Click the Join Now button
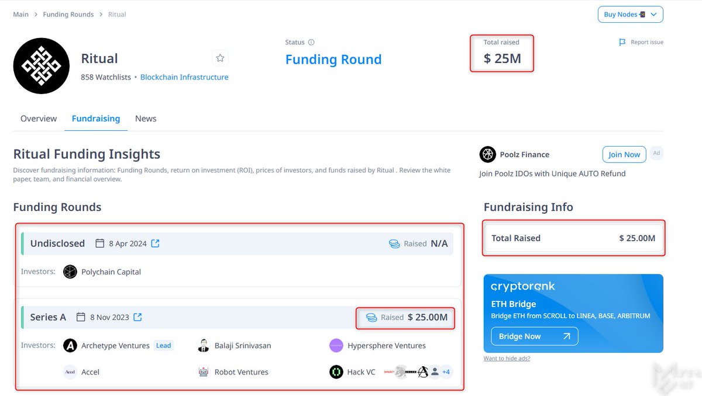This screenshot has width=702, height=396. [624, 154]
